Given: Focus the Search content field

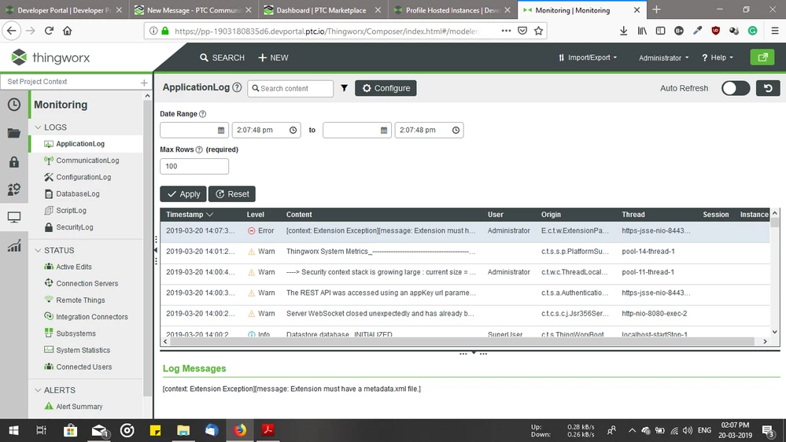Looking at the screenshot, I should (x=290, y=88).
